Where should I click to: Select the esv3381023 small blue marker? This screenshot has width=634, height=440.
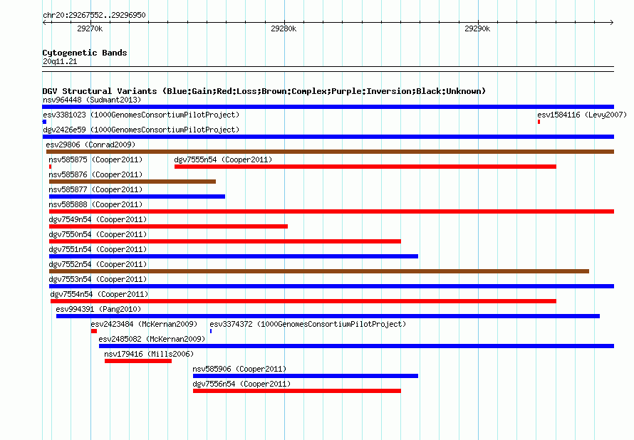[44, 122]
